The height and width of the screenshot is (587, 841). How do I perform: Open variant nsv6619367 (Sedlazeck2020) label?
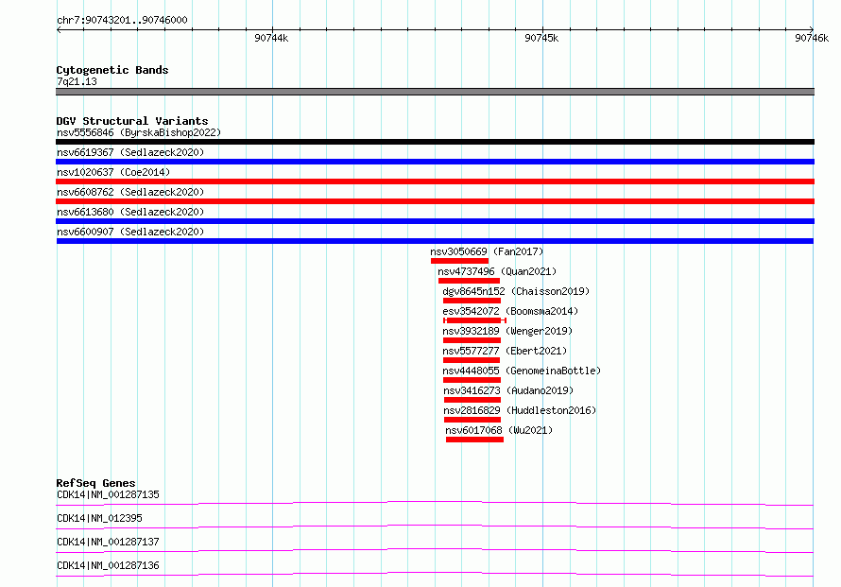tap(130, 152)
